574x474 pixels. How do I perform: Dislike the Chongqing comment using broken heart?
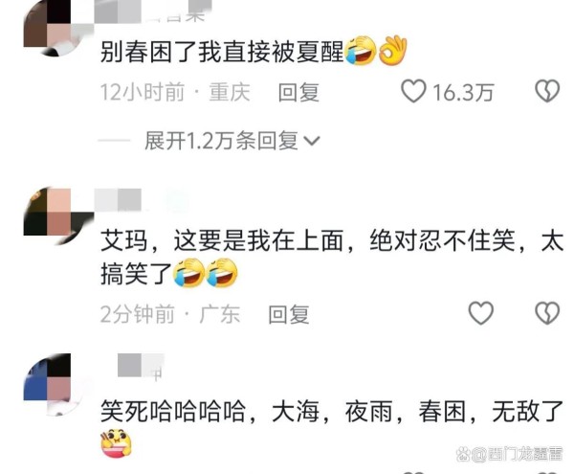(x=547, y=91)
